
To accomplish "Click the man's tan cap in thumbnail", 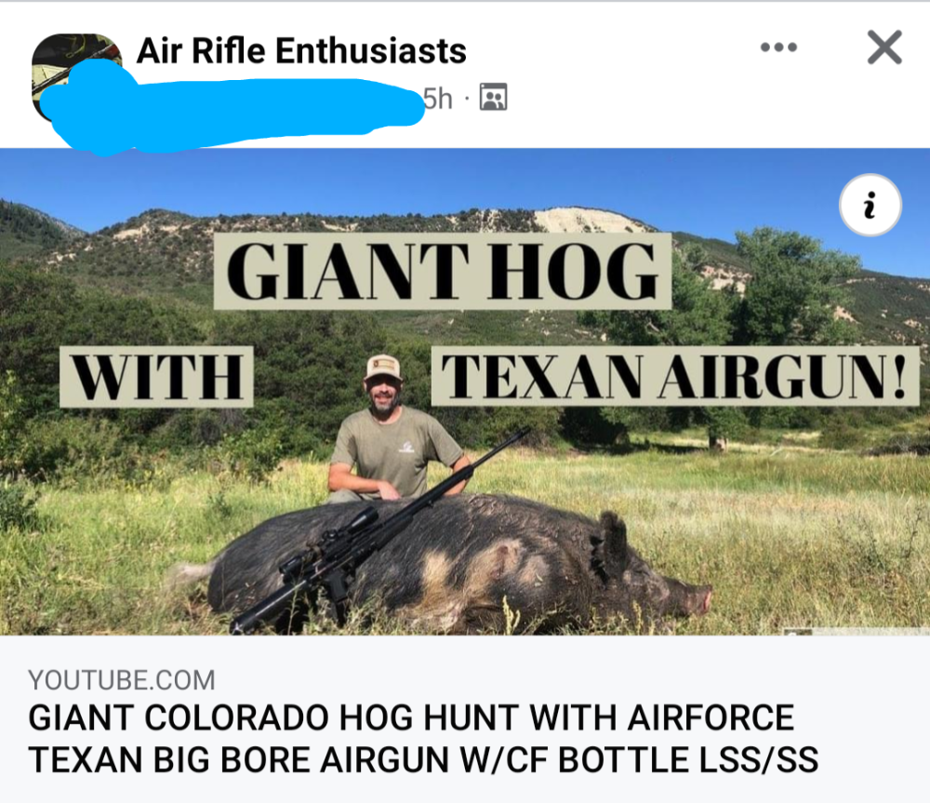I will [x=383, y=367].
